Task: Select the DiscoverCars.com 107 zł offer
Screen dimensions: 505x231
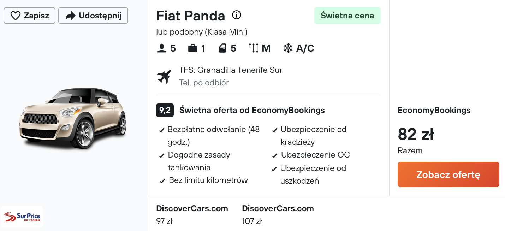Action: [x=278, y=215]
